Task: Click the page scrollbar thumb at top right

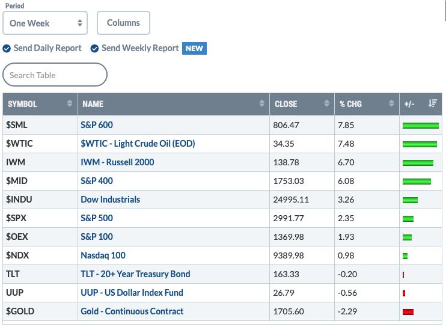Action: click(445, 11)
